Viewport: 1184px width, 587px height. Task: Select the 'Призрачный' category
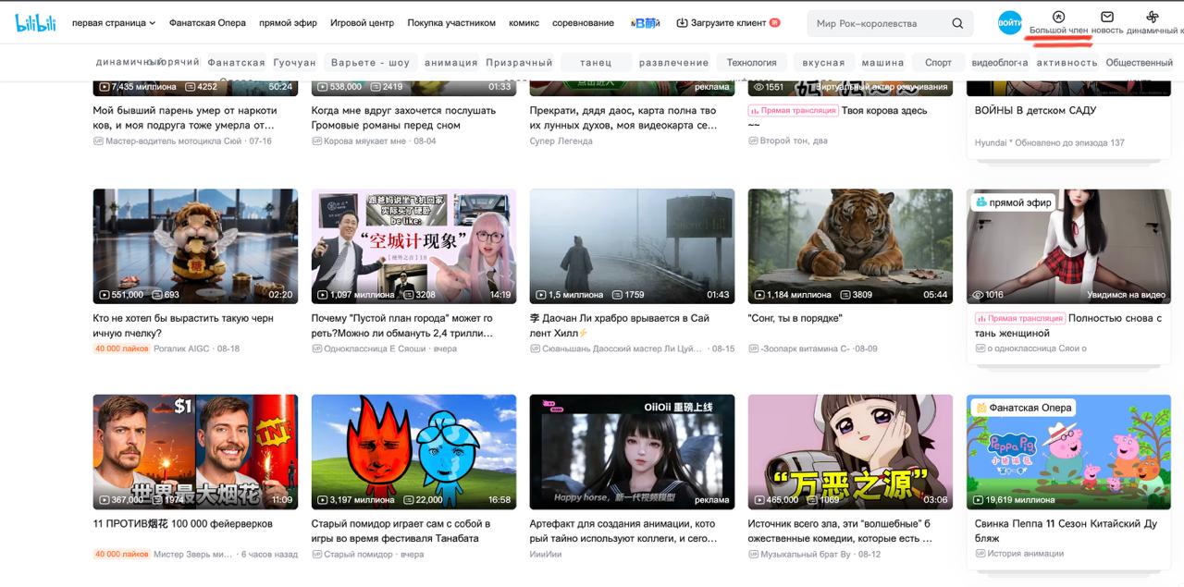pos(519,63)
